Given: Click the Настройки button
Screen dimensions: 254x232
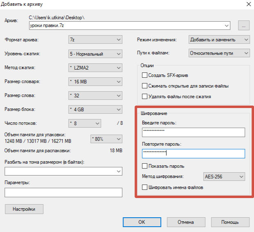Looking at the screenshot, I should pyautogui.click(x=24, y=209).
